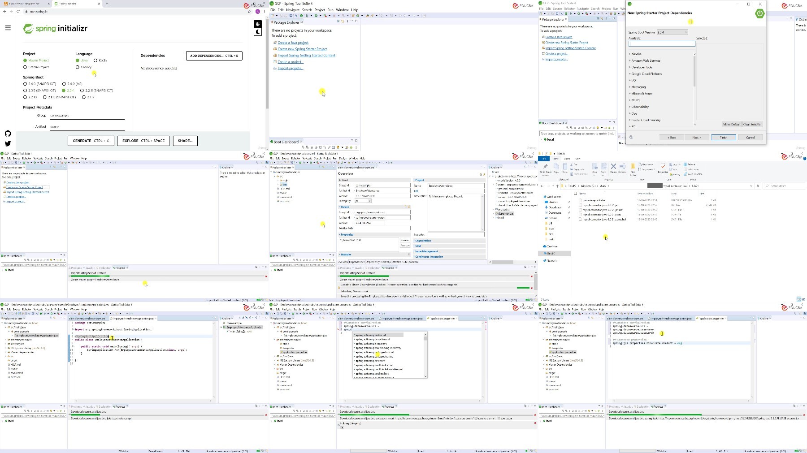
Task: Click the GENERATE button
Action: pos(91,141)
